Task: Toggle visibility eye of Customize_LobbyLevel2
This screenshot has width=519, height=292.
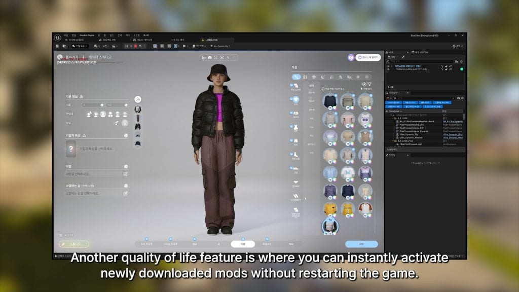Action: [388, 69]
